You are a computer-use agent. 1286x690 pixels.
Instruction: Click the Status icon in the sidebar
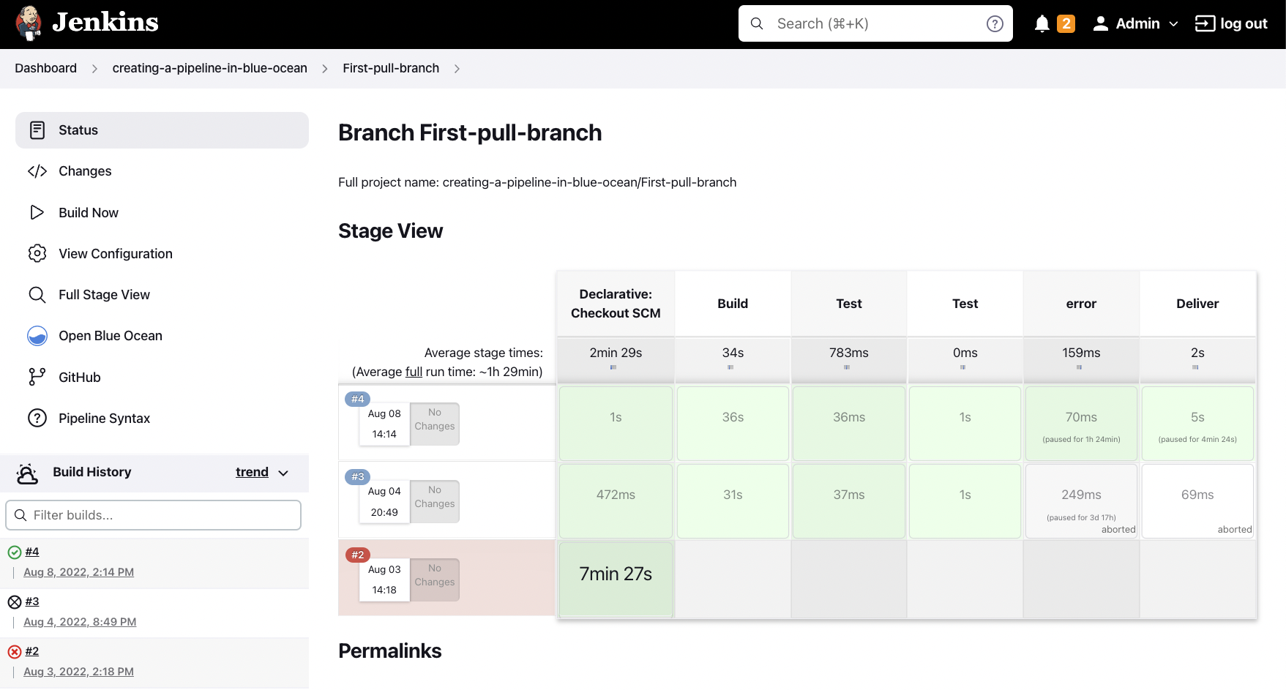(37, 130)
